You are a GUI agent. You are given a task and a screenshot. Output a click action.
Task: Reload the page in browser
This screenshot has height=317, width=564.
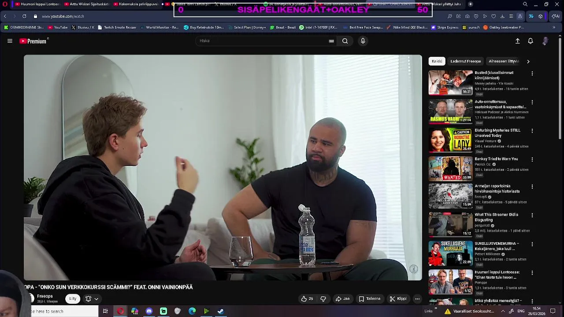coord(24,16)
